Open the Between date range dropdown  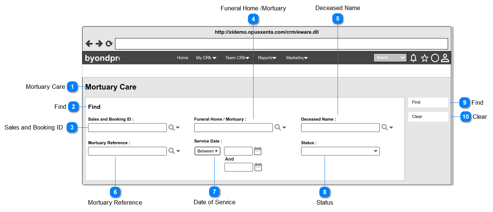(207, 151)
